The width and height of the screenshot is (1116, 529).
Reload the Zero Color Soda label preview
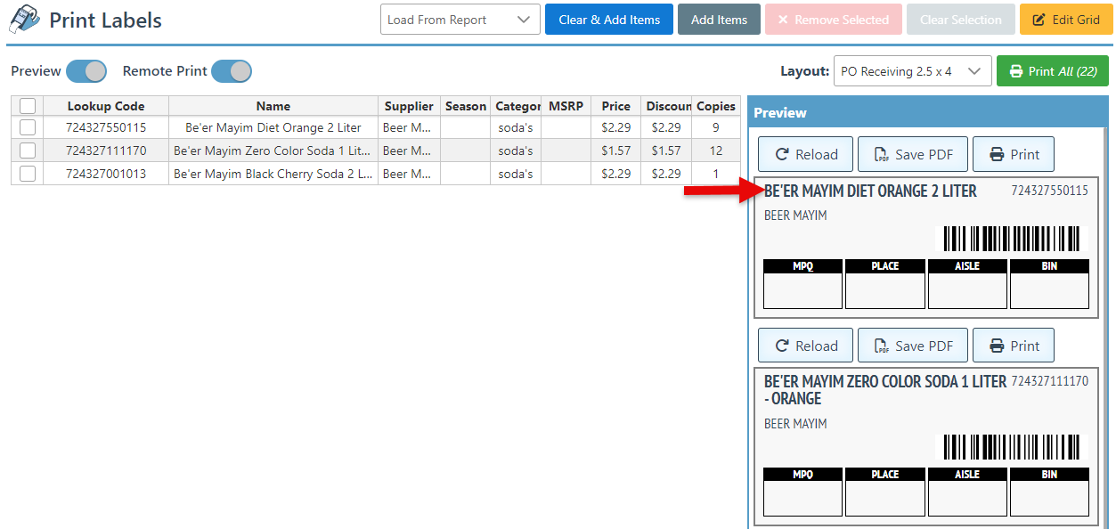805,346
